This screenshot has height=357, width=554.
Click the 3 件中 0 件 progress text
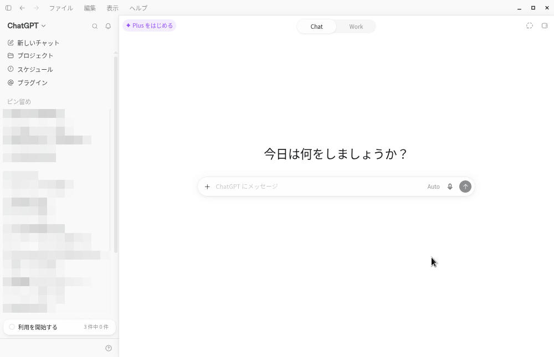tap(96, 327)
